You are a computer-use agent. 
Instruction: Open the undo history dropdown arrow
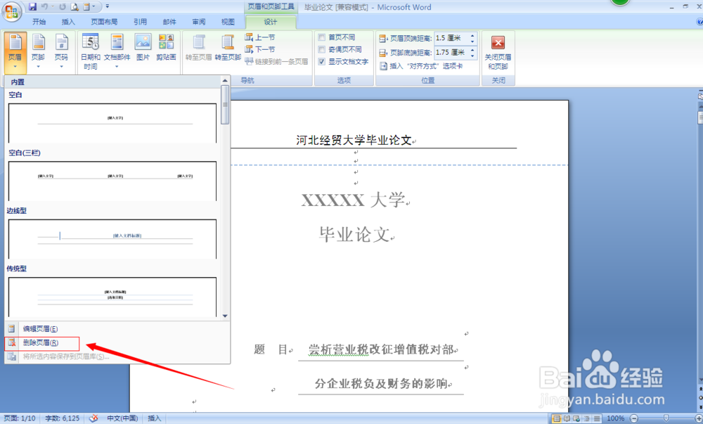[53, 7]
